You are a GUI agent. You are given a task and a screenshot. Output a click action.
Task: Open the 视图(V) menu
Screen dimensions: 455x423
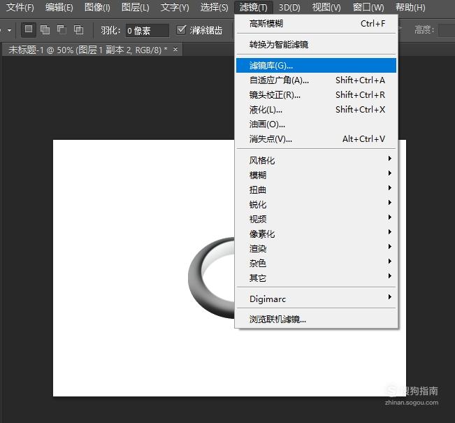point(326,7)
